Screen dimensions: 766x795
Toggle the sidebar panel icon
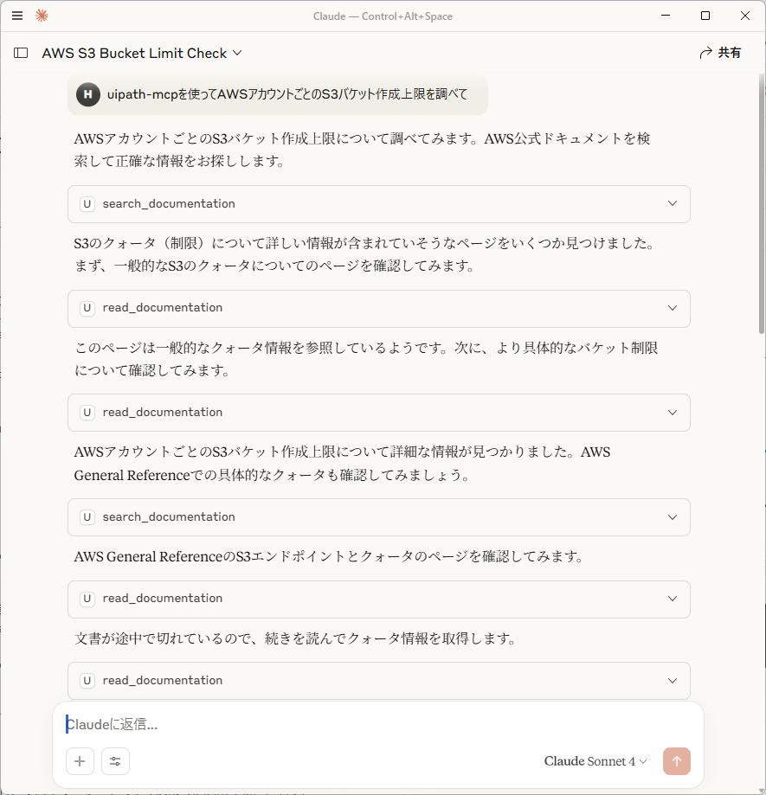(x=21, y=53)
